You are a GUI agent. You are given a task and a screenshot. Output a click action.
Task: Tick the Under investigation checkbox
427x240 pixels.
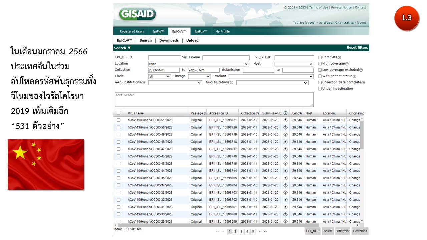[x=320, y=89]
